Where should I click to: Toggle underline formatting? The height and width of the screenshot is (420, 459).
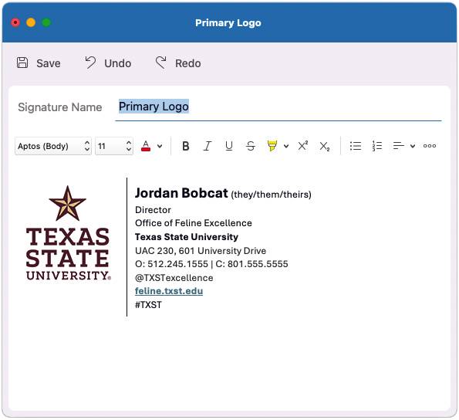coord(229,146)
